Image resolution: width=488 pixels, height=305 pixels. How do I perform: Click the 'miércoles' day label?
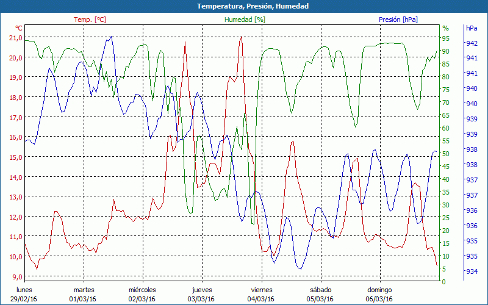click(x=142, y=290)
